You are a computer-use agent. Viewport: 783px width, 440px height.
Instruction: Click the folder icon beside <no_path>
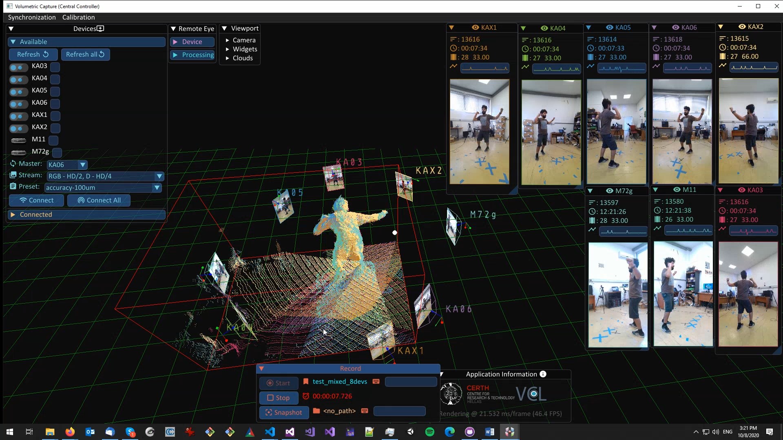316,411
